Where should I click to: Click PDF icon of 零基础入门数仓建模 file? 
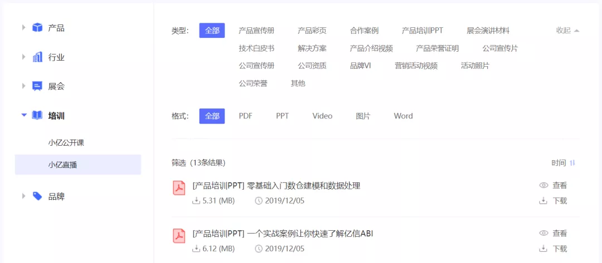click(x=179, y=188)
